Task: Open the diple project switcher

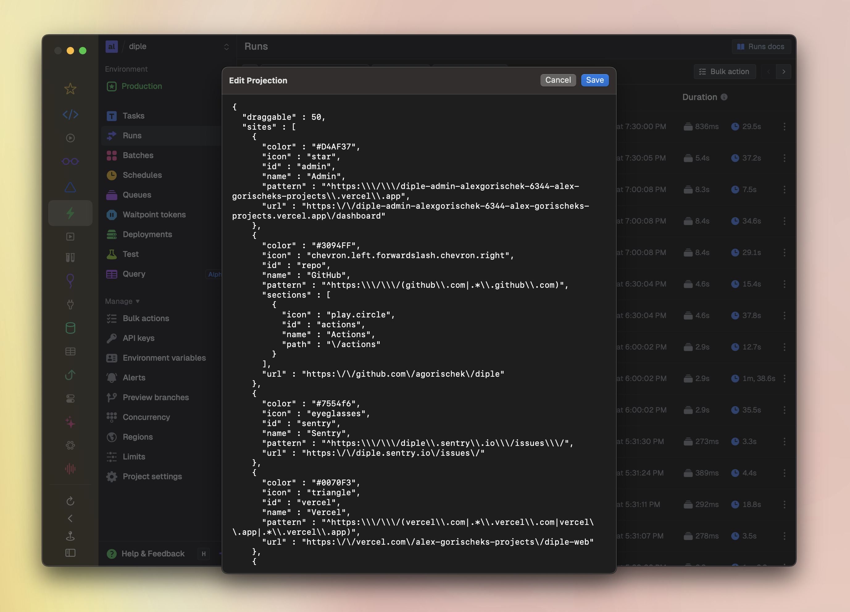Action: [167, 47]
